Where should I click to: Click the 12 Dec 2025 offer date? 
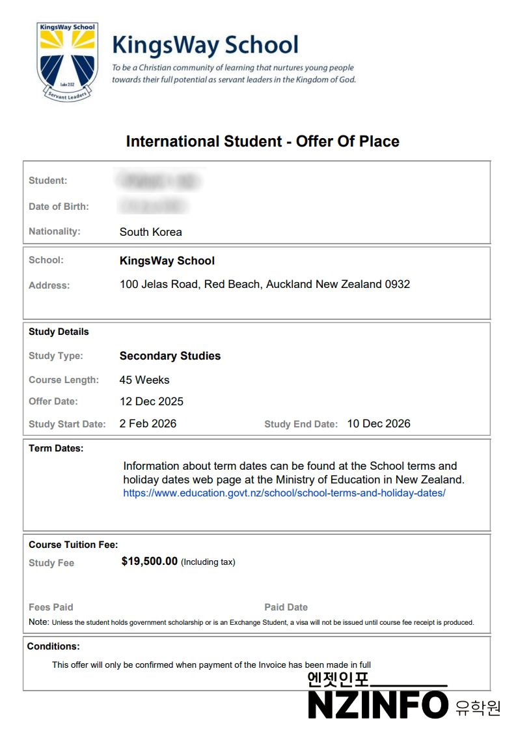coord(152,401)
